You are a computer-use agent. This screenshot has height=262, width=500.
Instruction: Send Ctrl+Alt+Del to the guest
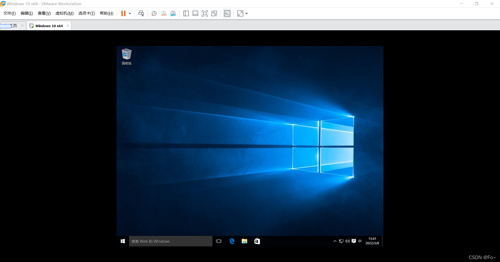click(x=141, y=13)
